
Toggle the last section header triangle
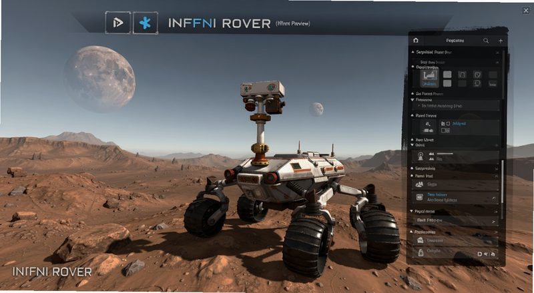[411, 232]
